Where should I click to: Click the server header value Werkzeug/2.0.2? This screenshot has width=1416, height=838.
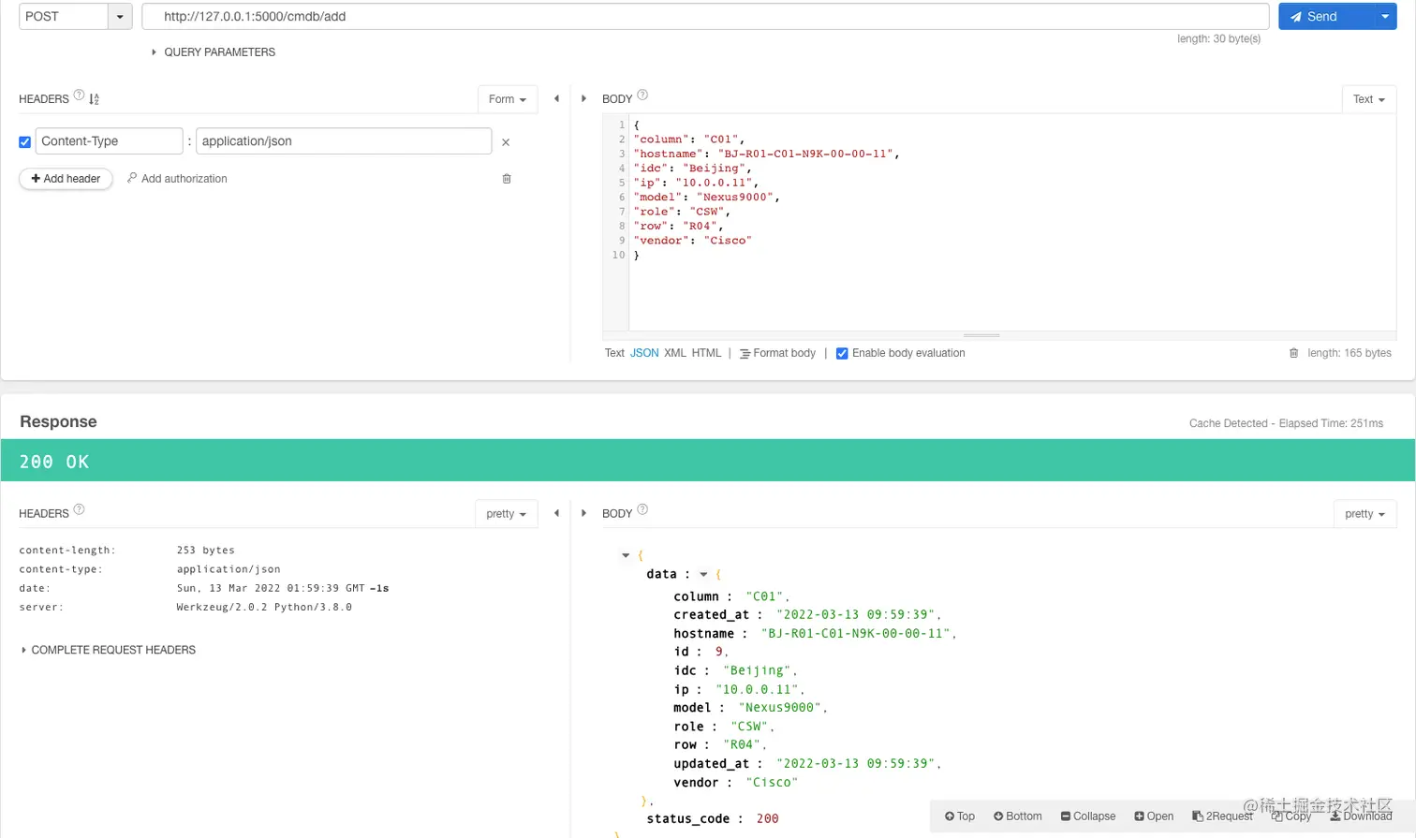click(264, 608)
